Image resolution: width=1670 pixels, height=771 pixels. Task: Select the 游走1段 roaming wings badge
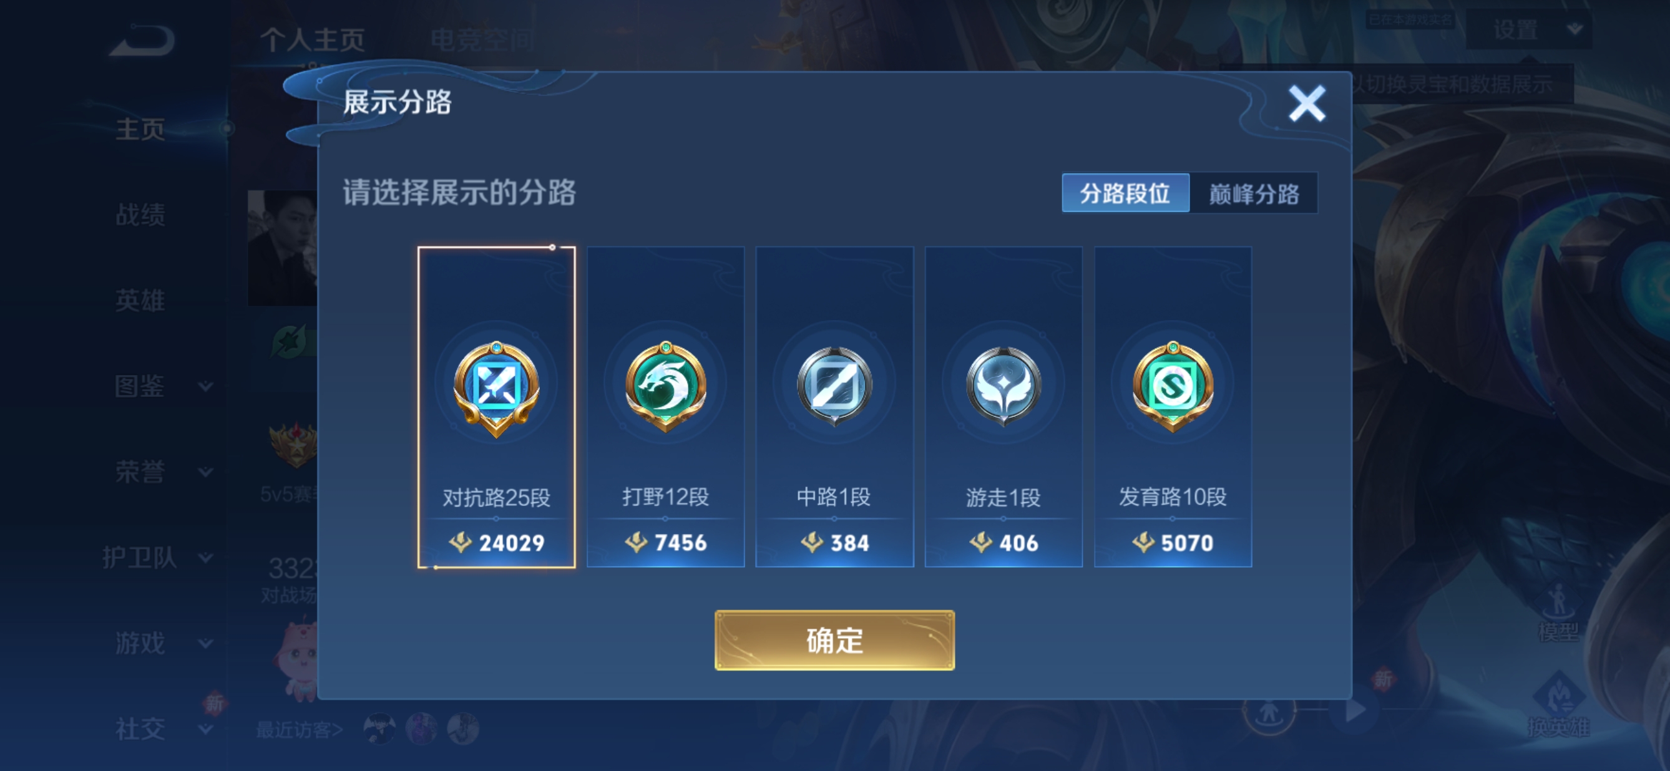click(1003, 387)
